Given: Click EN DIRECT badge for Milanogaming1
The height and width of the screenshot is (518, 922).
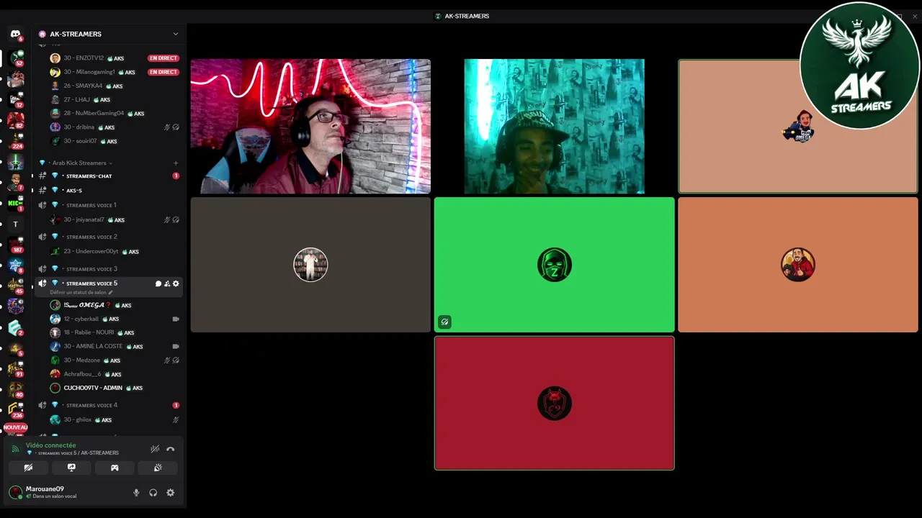Looking at the screenshot, I should (164, 72).
